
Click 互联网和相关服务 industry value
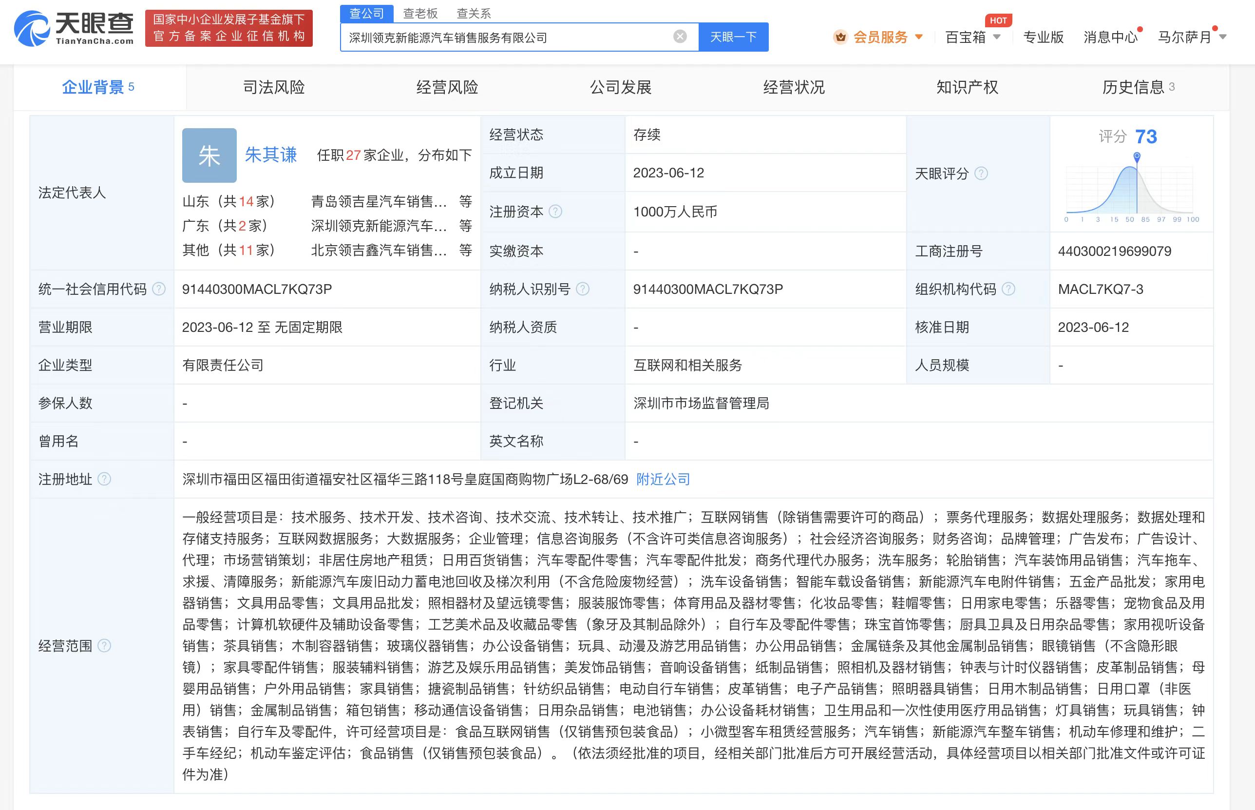688,365
